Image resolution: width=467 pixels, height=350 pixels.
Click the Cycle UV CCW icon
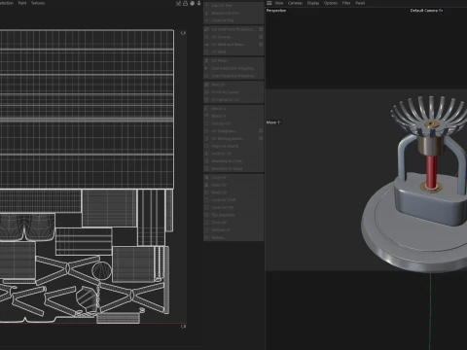[206, 200]
